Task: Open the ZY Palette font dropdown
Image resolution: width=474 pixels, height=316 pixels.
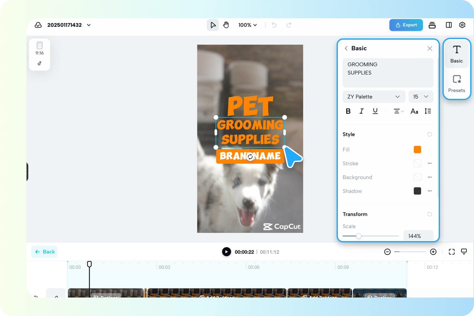Action: pyautogui.click(x=373, y=97)
